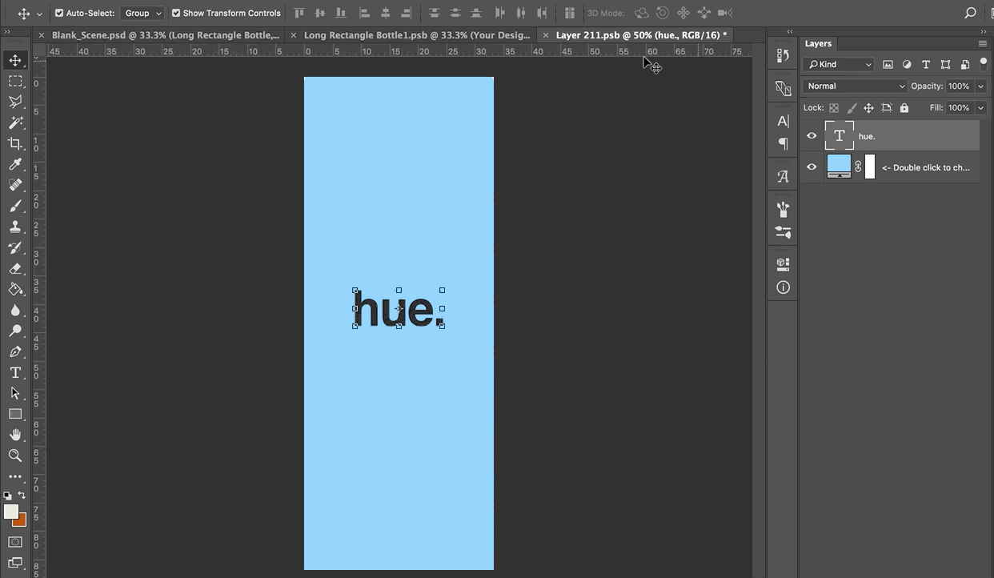Open the search magnifier in options bar
This screenshot has height=578, width=994.
pyautogui.click(x=970, y=13)
